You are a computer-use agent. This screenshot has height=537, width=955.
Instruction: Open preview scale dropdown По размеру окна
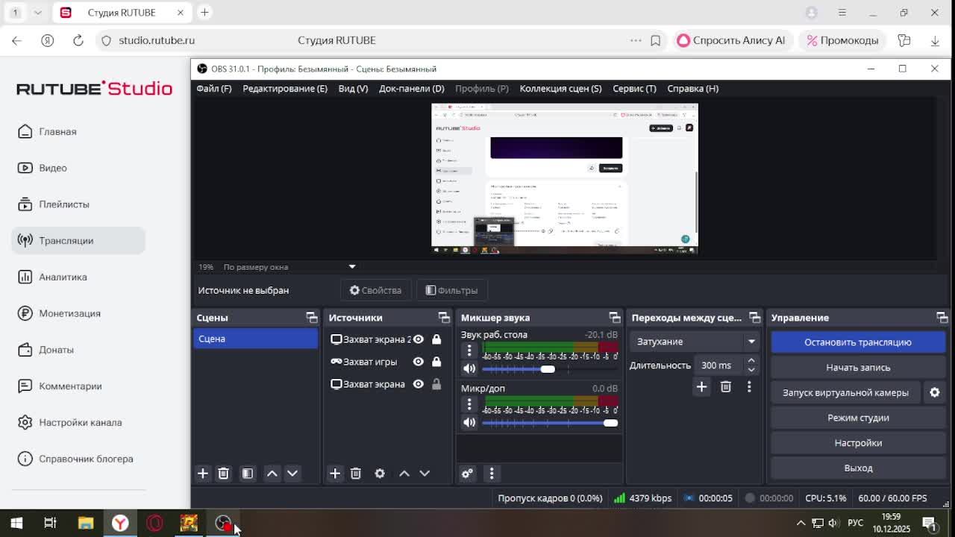click(352, 266)
